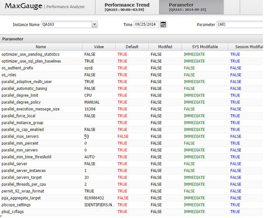
Task: Select the pga_aggregate_target row
Action: pyautogui.click(x=131, y=198)
